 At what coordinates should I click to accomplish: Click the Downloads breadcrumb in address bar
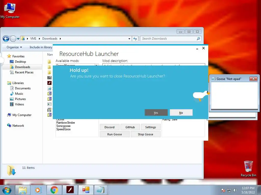tap(50, 39)
